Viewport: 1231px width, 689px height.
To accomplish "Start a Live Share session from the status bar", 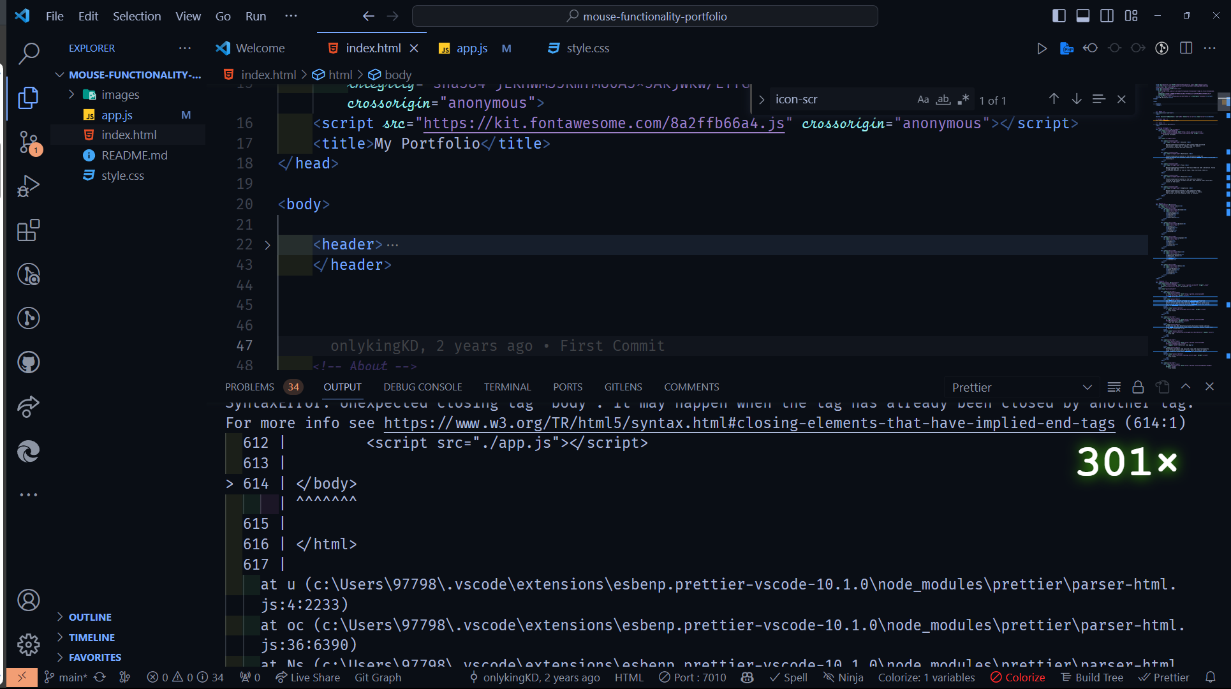I will (308, 677).
